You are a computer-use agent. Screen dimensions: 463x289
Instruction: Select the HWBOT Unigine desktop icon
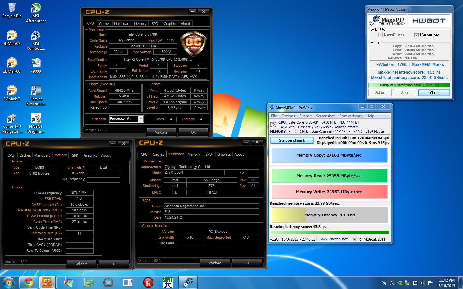pyautogui.click(x=36, y=123)
